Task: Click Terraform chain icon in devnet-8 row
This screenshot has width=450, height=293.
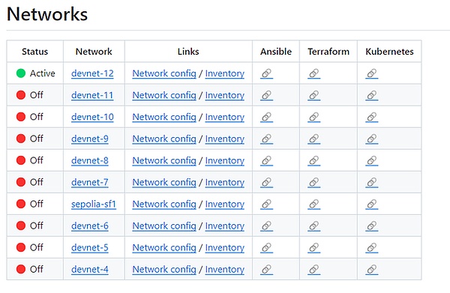Action: (x=314, y=160)
